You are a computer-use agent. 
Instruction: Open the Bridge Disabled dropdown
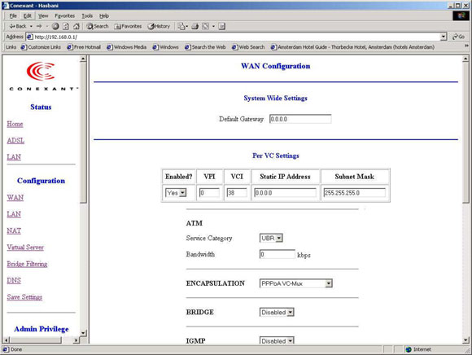click(277, 312)
